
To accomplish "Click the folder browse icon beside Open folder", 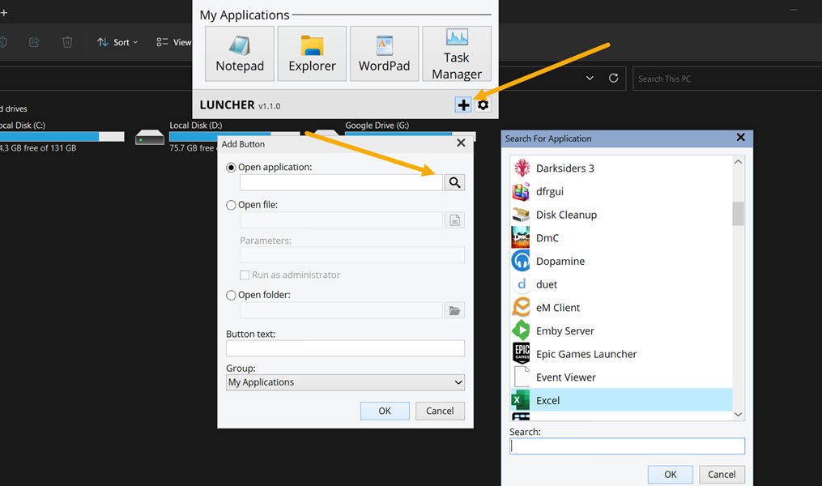I will point(454,309).
